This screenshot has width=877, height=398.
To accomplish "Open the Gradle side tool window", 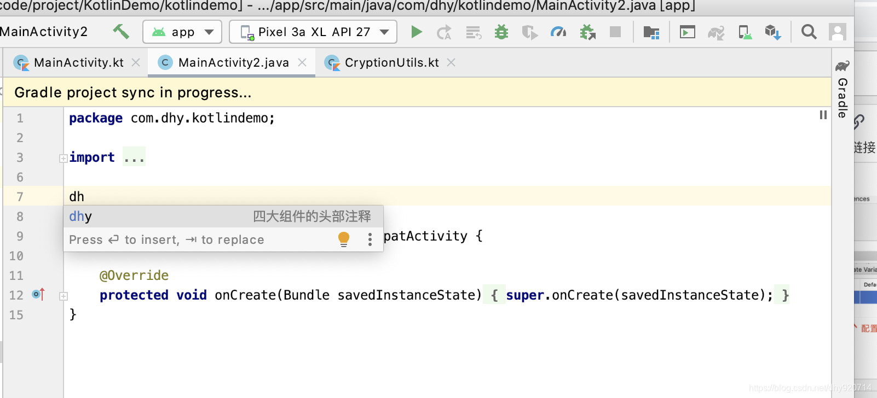I will [843, 89].
